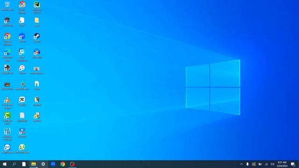
Task: Open the green Camtasia desktop shortcut
Action: (x=7, y=119)
